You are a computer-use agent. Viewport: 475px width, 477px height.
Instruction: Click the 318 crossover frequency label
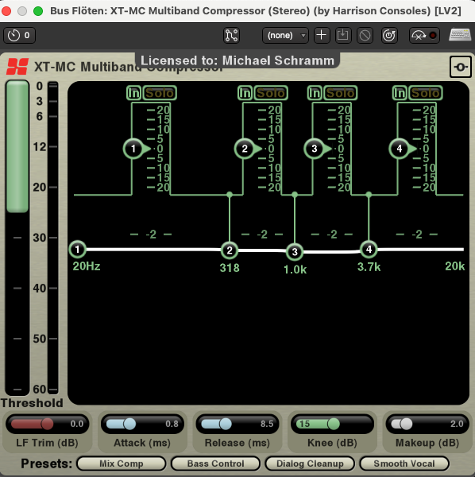[230, 268]
